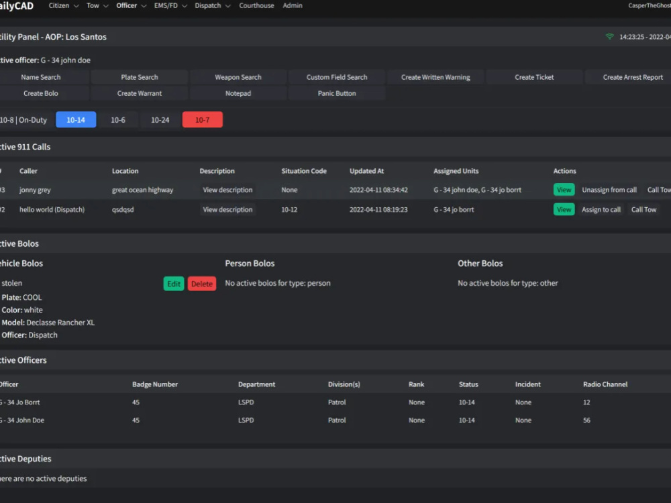Click the Name Search button

(x=41, y=77)
